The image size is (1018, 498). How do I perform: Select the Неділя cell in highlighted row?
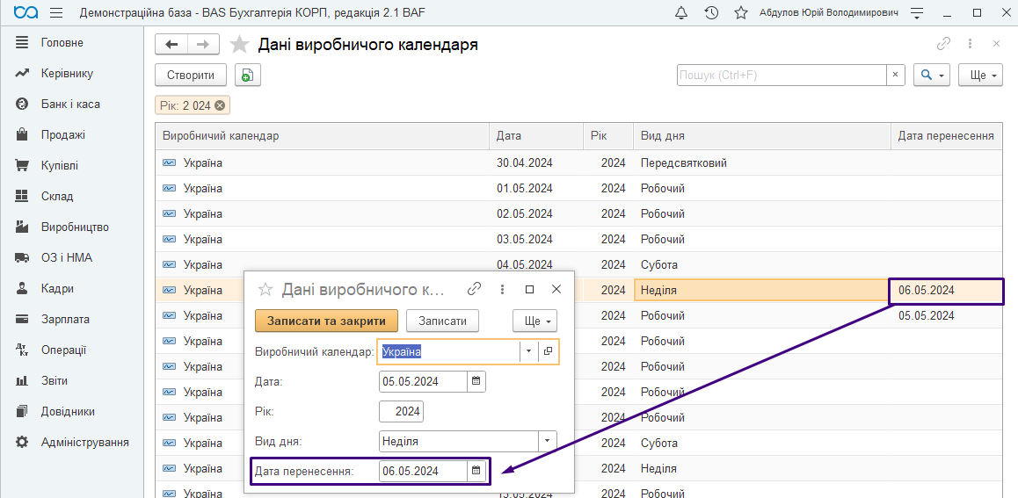tap(761, 291)
